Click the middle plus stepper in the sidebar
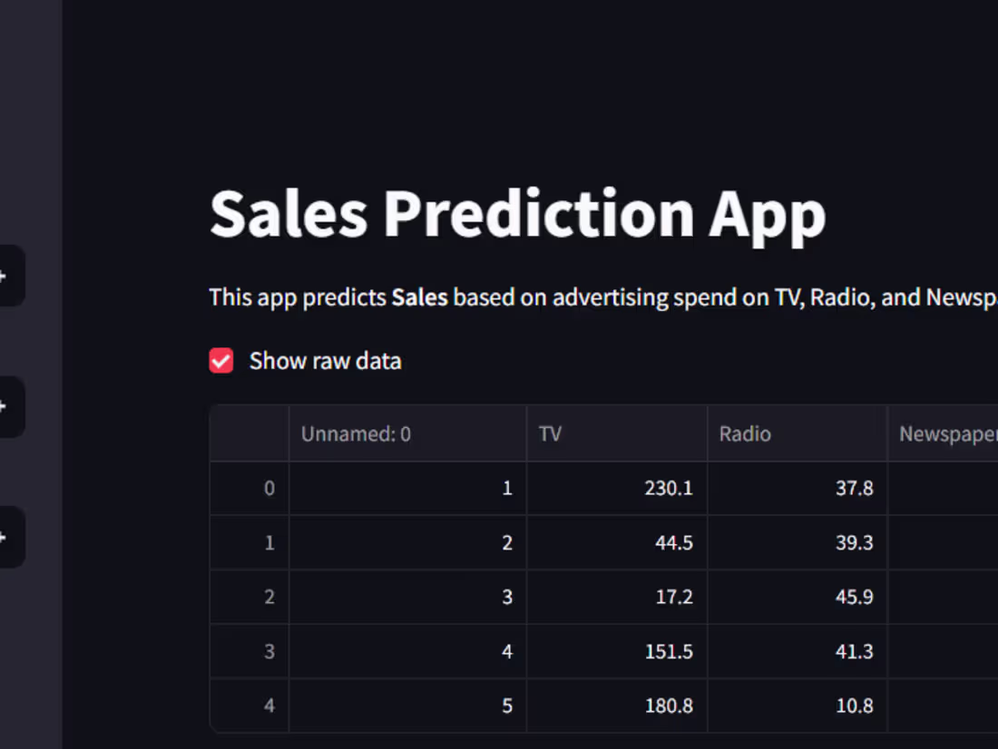Image resolution: width=998 pixels, height=749 pixels. [10, 406]
